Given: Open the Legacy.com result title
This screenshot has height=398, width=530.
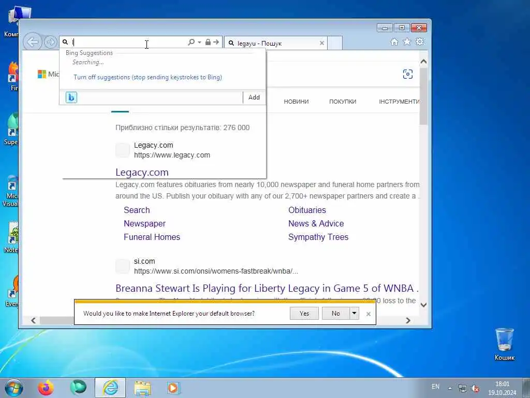Looking at the screenshot, I should pos(142,172).
